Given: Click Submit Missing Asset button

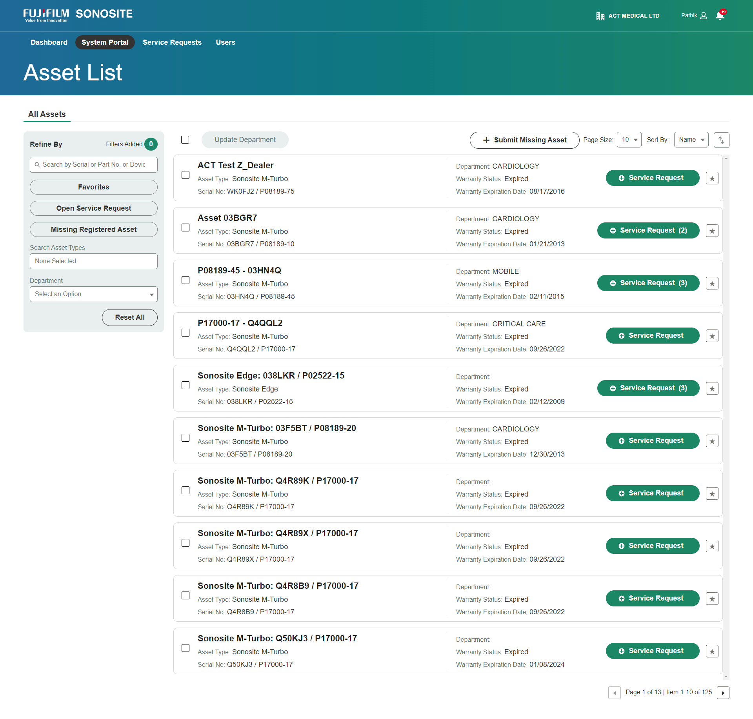Looking at the screenshot, I should [x=524, y=140].
